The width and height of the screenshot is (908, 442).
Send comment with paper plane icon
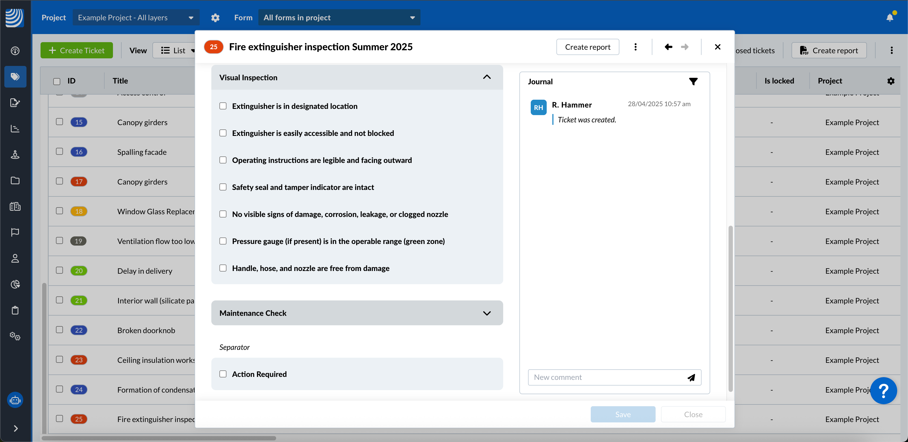pos(691,377)
